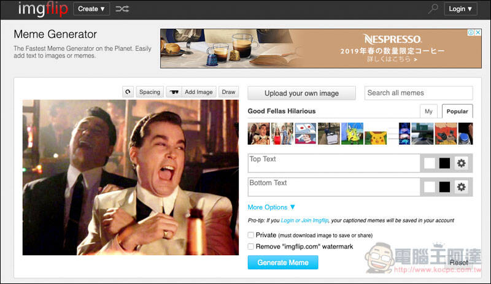Open the Nespresso banner advertisement

click(321, 48)
